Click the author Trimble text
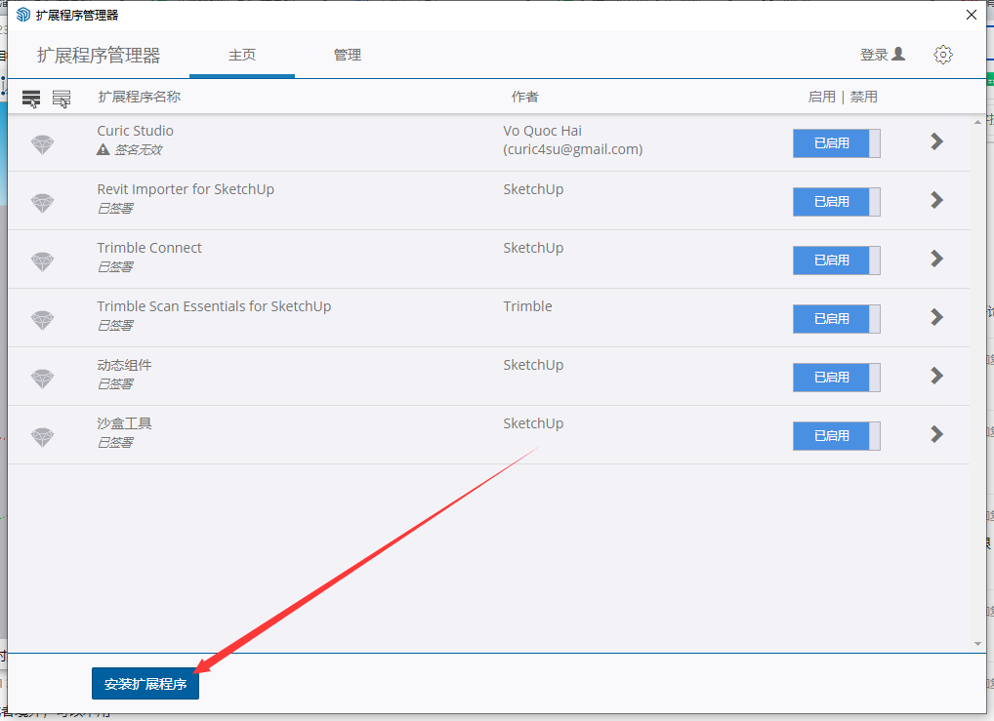Viewport: 994px width, 721px height. (527, 306)
